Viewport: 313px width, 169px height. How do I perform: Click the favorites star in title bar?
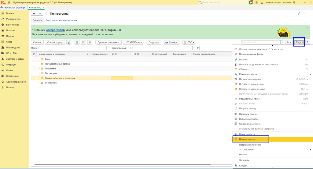point(262,2)
